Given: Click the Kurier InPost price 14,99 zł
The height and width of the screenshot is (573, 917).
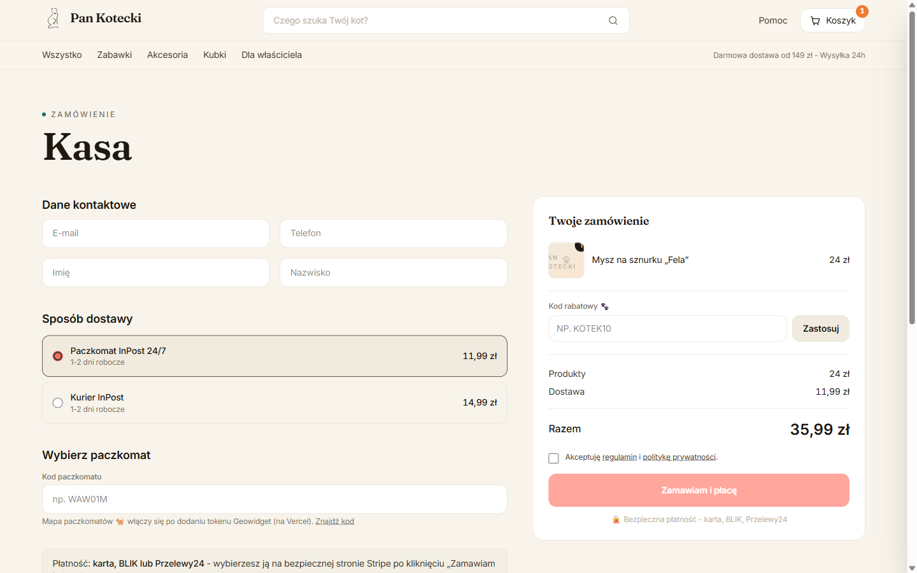Looking at the screenshot, I should [x=480, y=402].
